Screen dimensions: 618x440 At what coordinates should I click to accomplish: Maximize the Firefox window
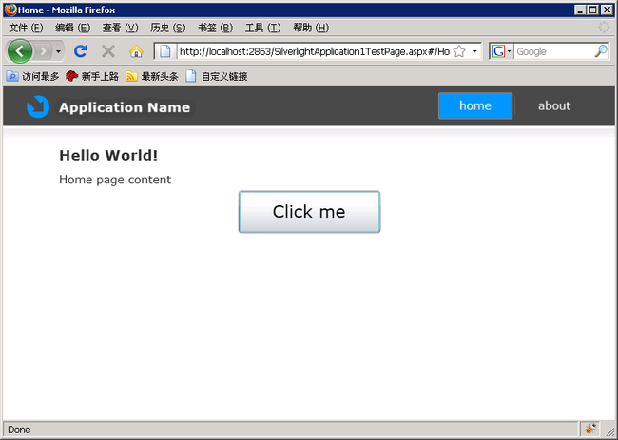tap(592, 10)
